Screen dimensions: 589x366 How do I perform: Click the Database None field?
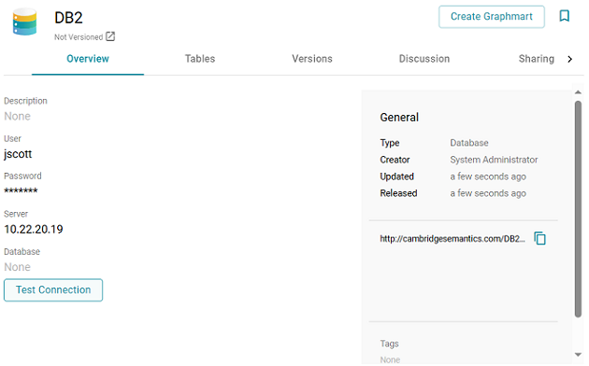tap(17, 267)
